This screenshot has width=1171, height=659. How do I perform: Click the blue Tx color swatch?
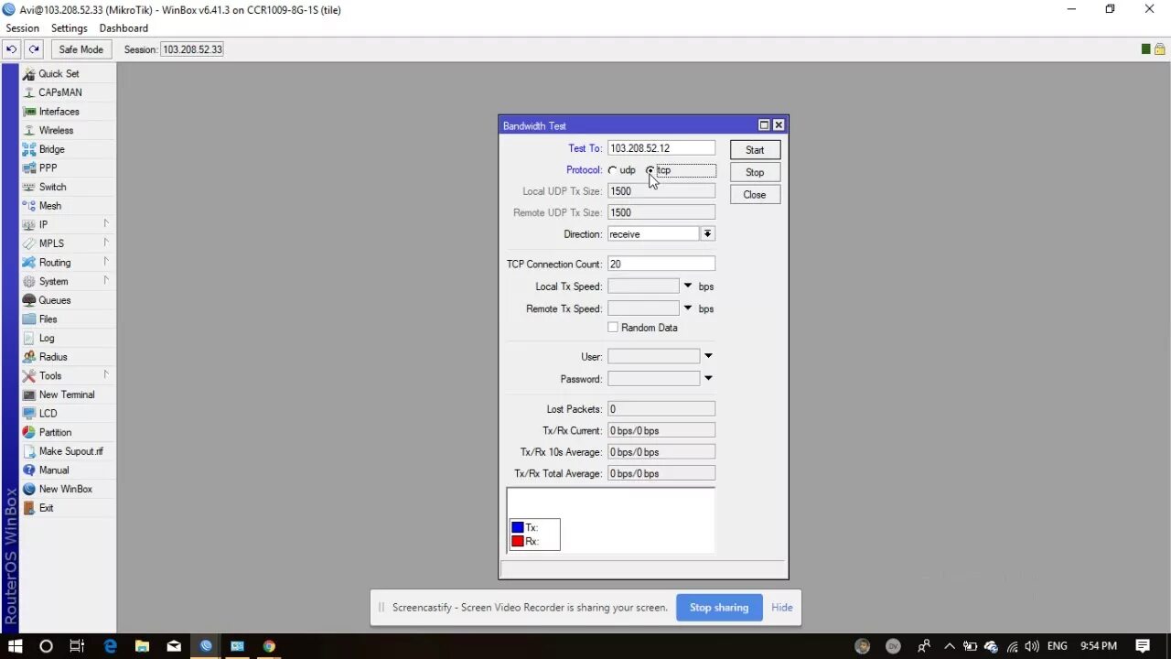(518, 527)
